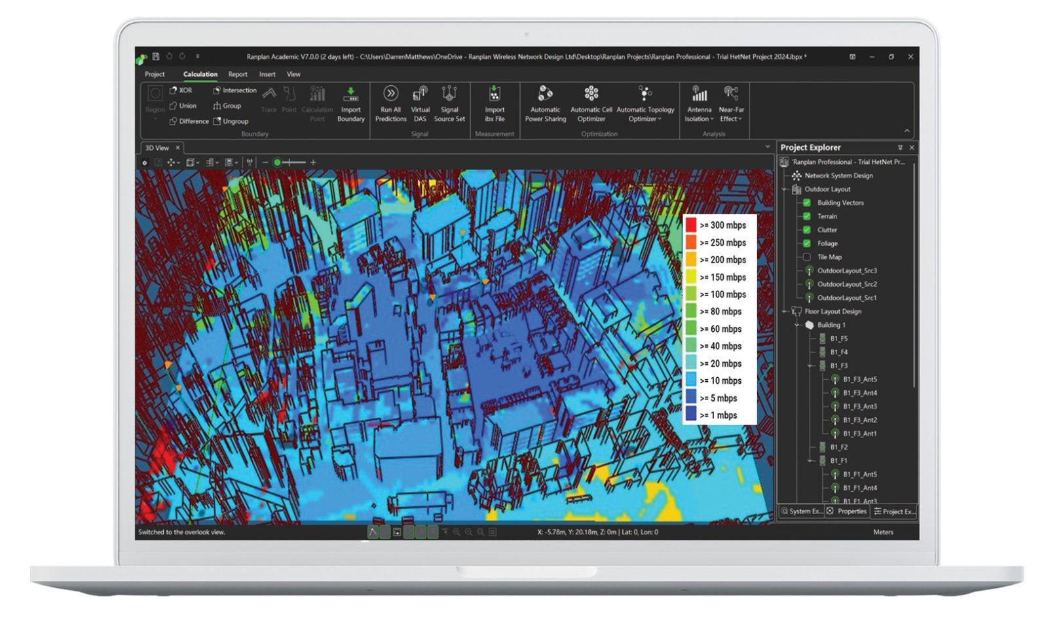
Task: Click the Save icon in the title bar
Action: pyautogui.click(x=156, y=57)
